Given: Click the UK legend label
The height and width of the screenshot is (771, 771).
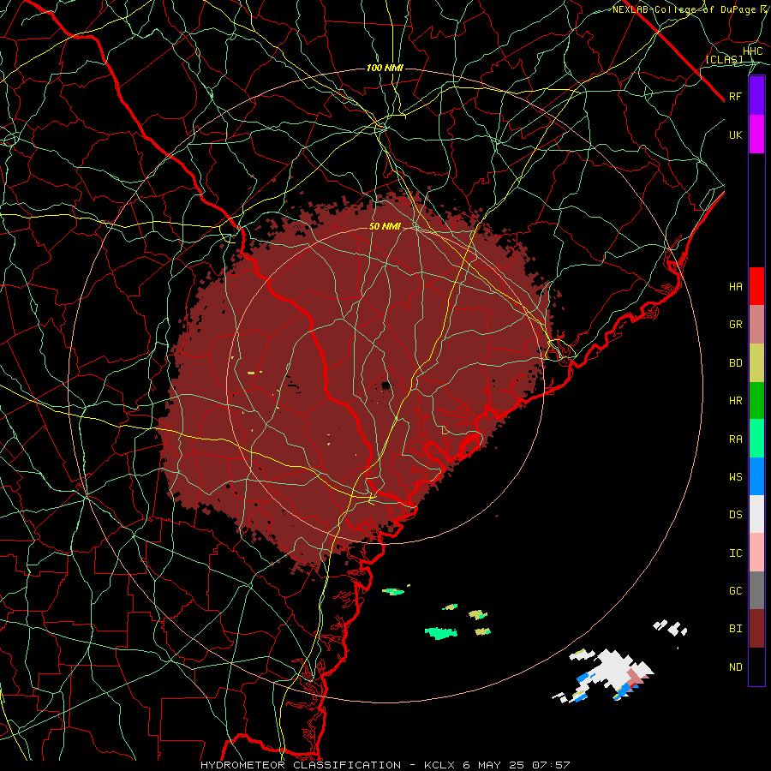Looking at the screenshot, I should click(x=735, y=135).
